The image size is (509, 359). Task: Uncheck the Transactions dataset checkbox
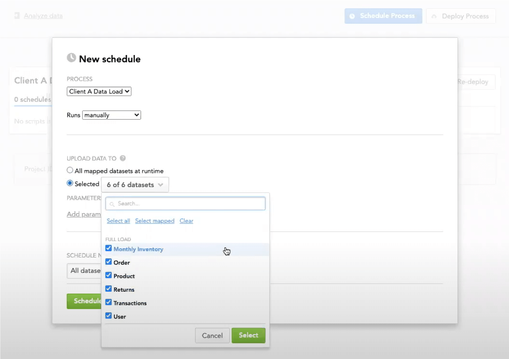tap(109, 302)
